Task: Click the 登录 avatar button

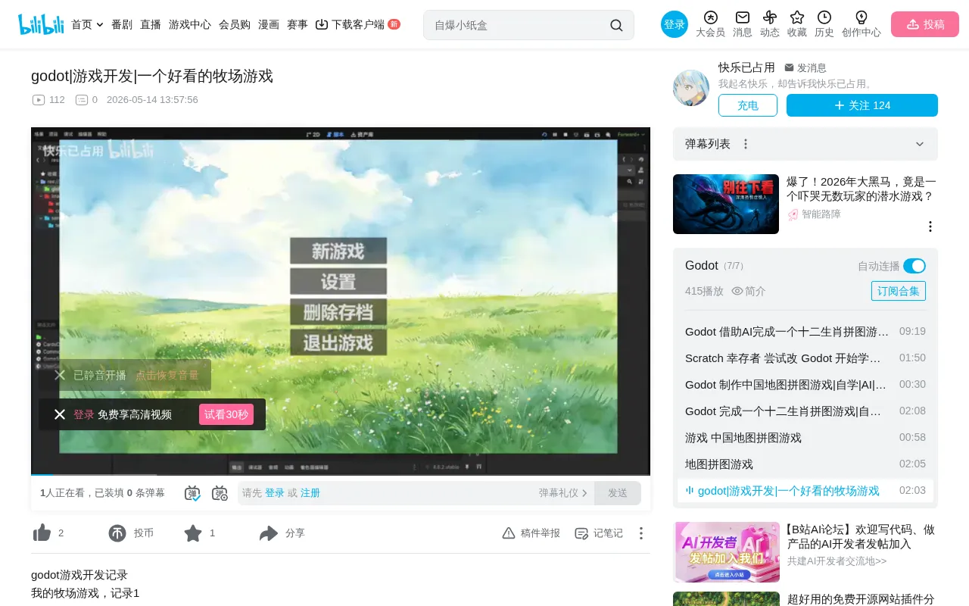Action: pyautogui.click(x=675, y=24)
